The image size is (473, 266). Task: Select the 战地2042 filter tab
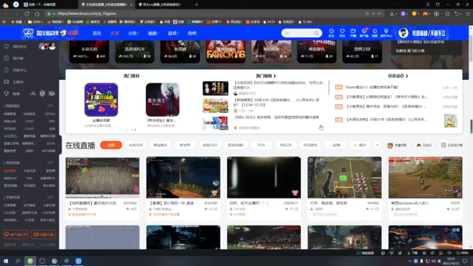pyautogui.click(x=210, y=145)
